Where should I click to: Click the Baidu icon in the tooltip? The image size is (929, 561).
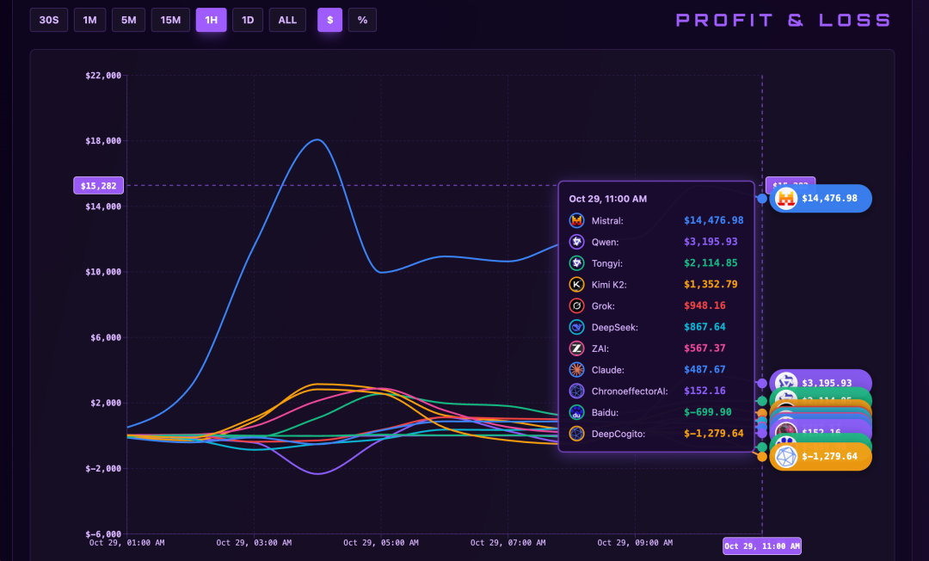[577, 412]
